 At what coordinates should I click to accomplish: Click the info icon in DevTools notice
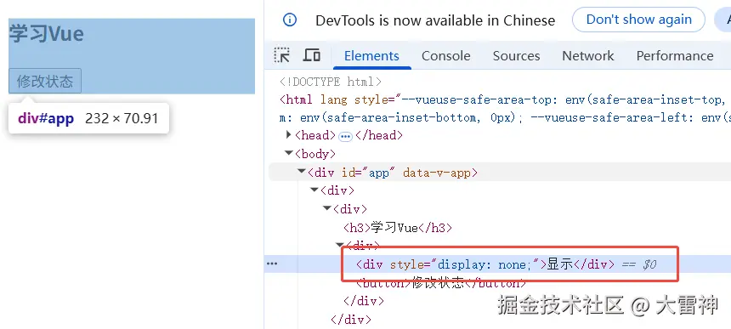[290, 20]
